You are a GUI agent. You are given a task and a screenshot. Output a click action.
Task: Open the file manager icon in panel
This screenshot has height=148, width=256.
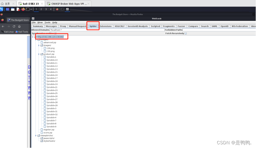(13, 9)
